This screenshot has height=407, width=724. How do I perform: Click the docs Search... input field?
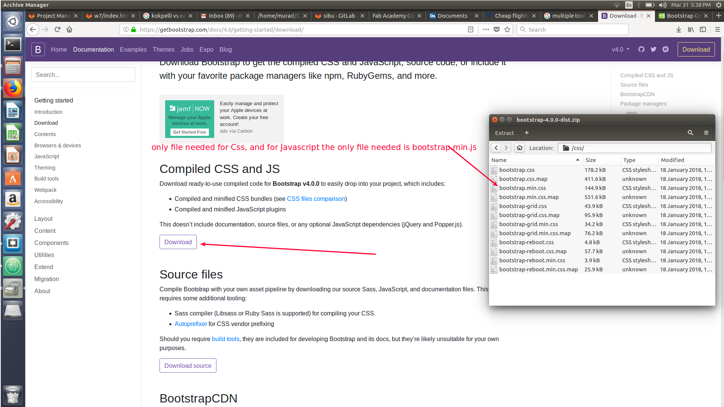(x=83, y=75)
